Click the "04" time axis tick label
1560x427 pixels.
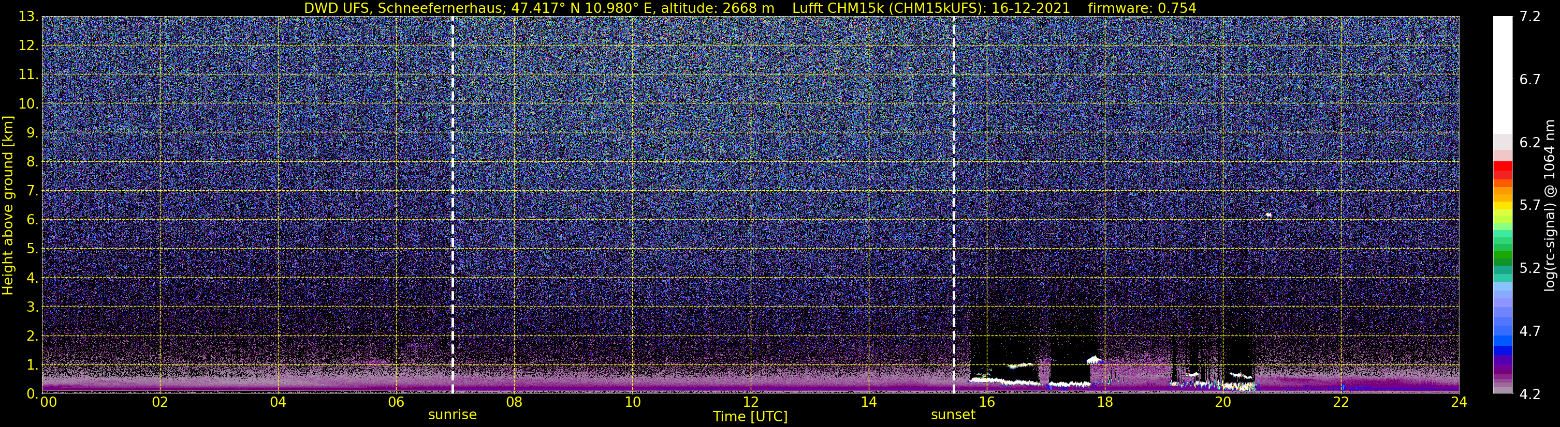click(278, 403)
